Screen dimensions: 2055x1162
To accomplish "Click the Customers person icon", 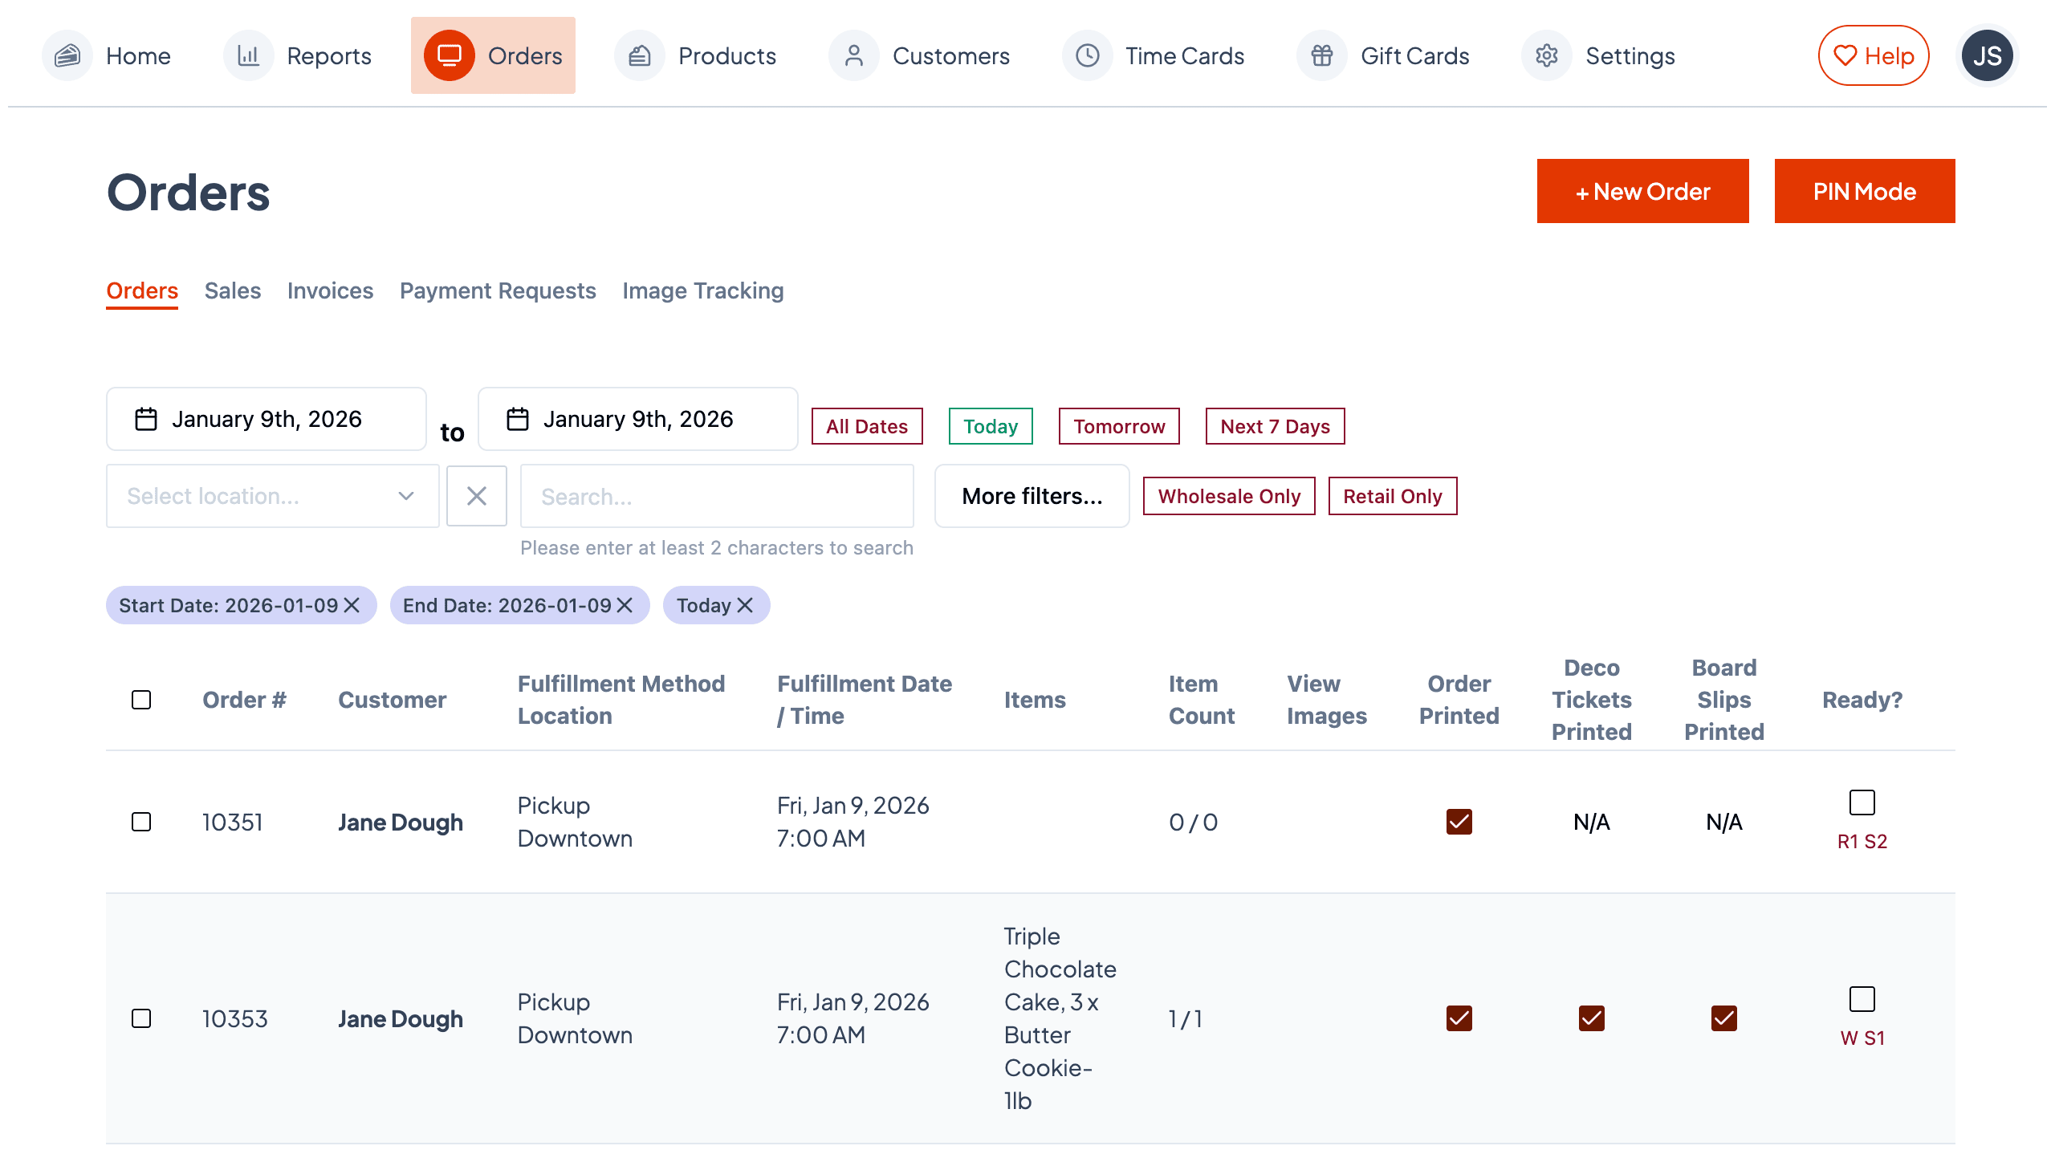I will (x=853, y=55).
